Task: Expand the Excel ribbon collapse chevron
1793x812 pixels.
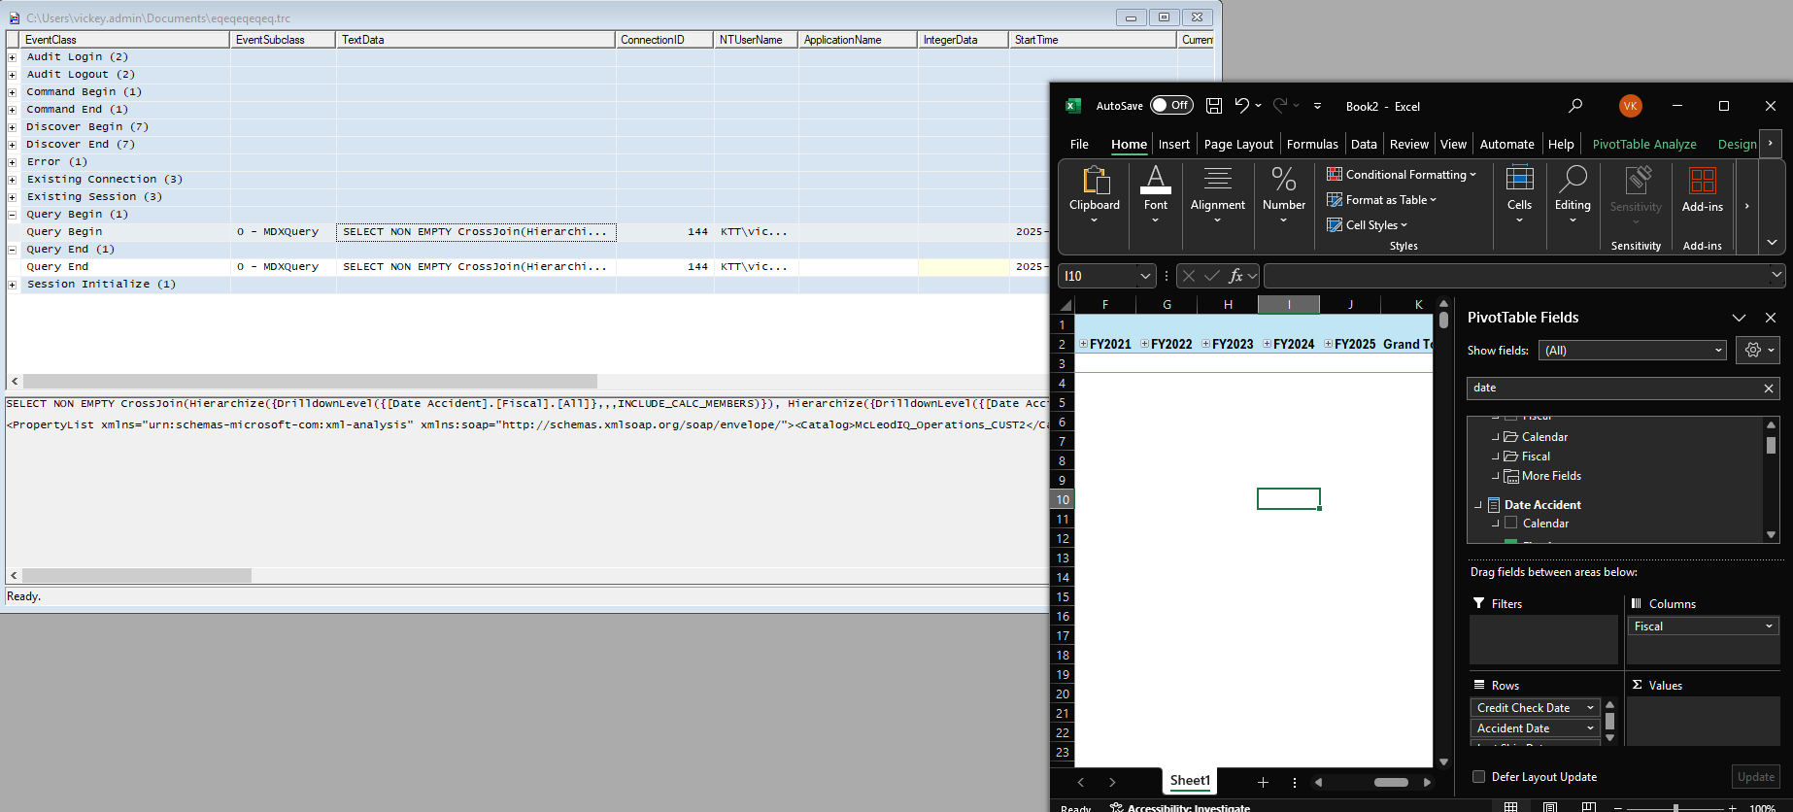Action: click(x=1772, y=242)
